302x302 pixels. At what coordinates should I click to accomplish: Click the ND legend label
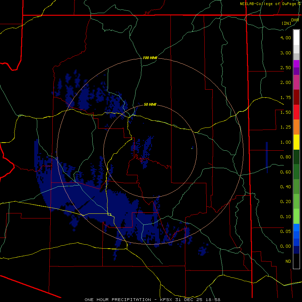point(288,261)
